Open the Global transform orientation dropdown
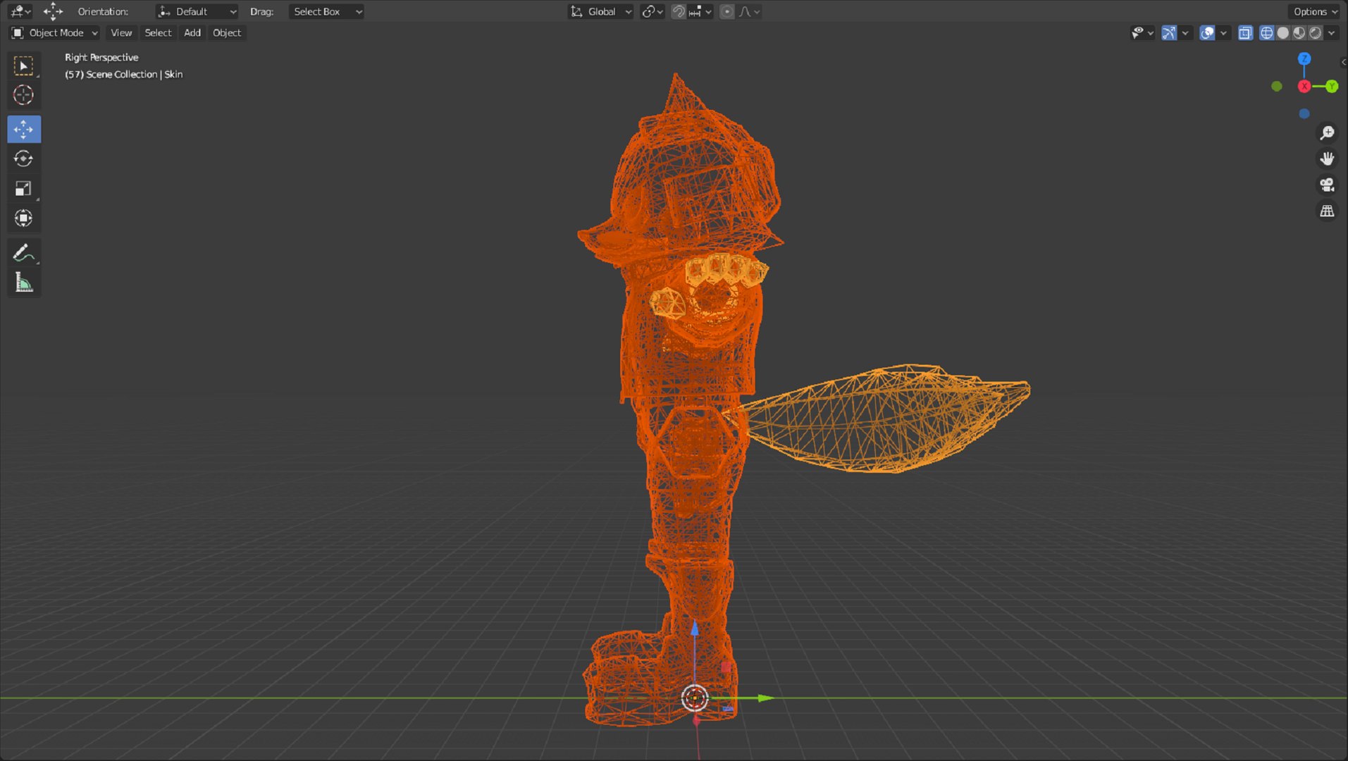 [600, 11]
